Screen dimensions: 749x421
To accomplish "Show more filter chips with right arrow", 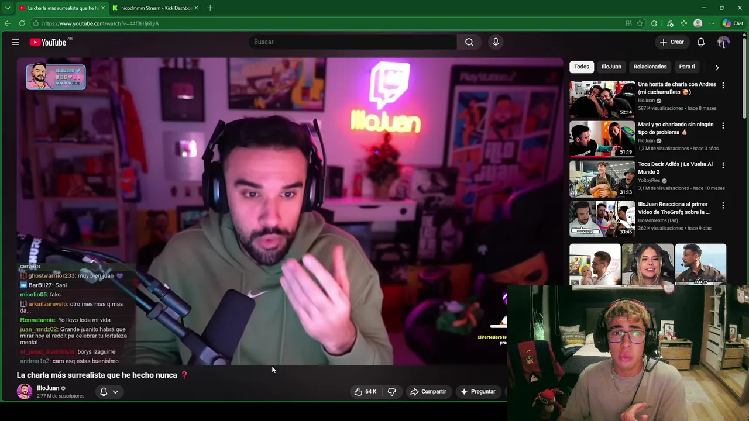I will pos(717,67).
